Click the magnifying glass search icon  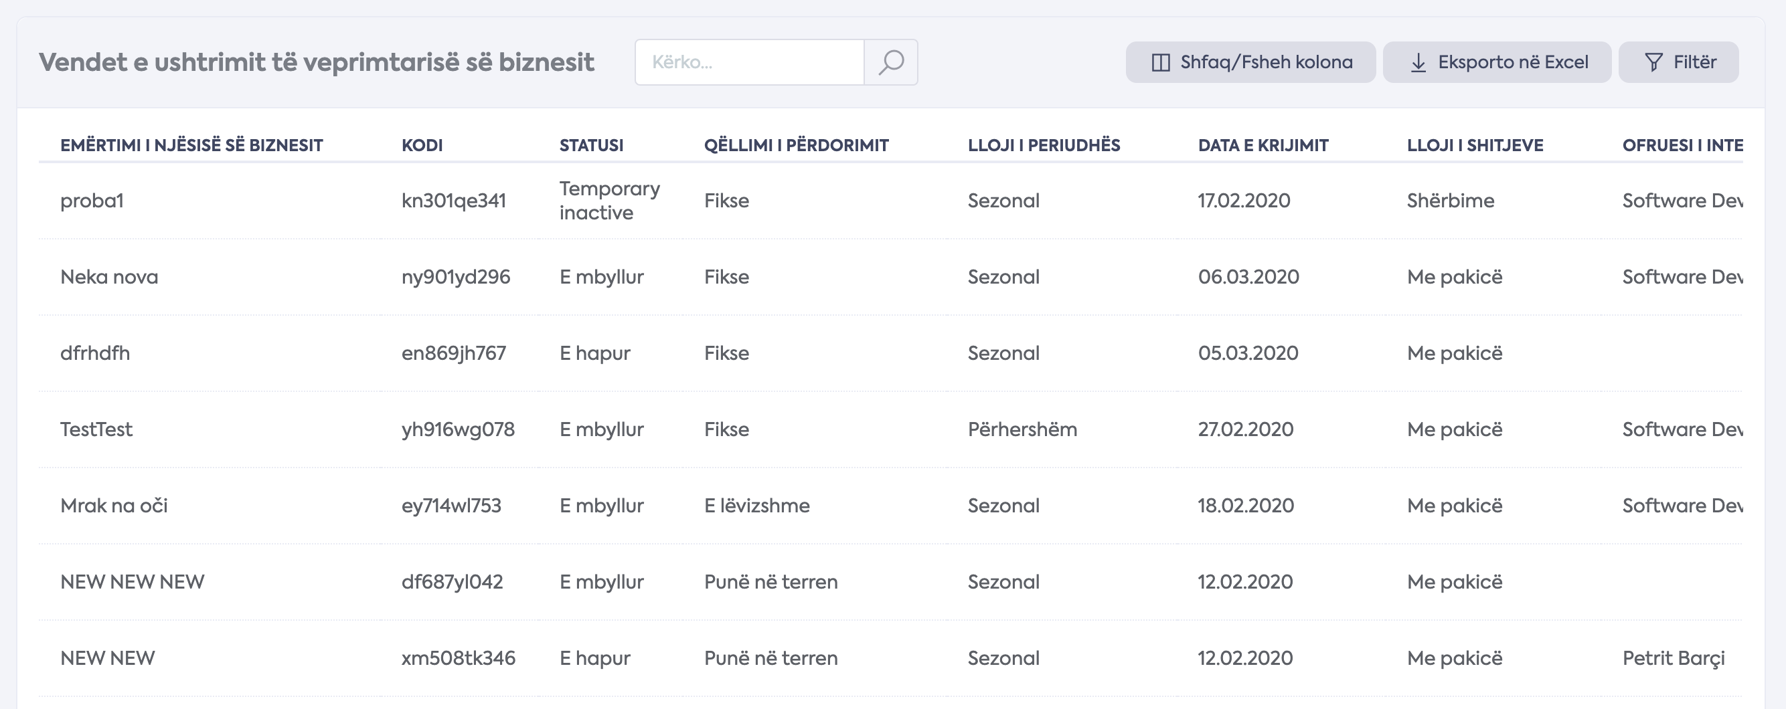point(891,62)
